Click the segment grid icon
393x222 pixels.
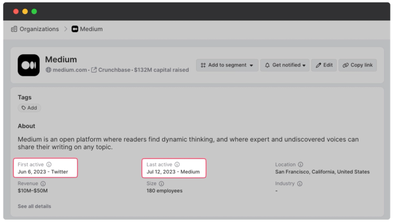coord(203,65)
